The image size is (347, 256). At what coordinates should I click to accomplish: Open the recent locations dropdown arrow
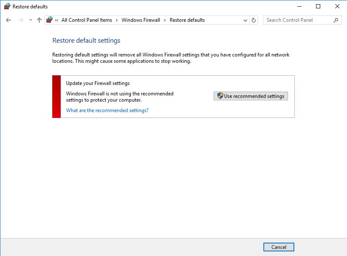coord(31,20)
